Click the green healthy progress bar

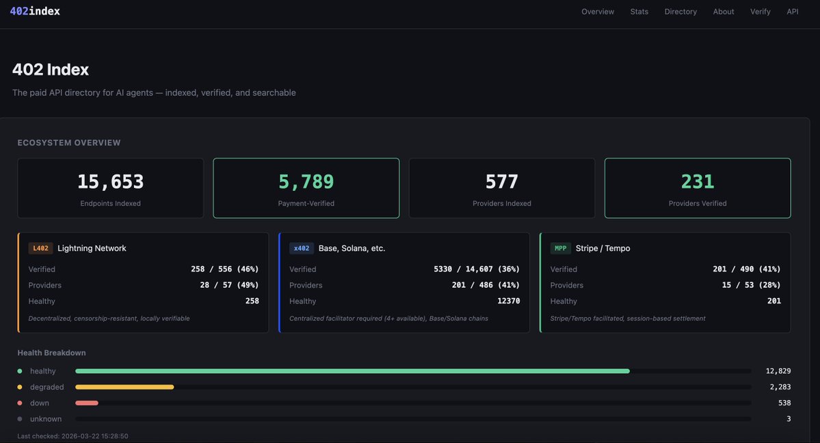pyautogui.click(x=352, y=371)
